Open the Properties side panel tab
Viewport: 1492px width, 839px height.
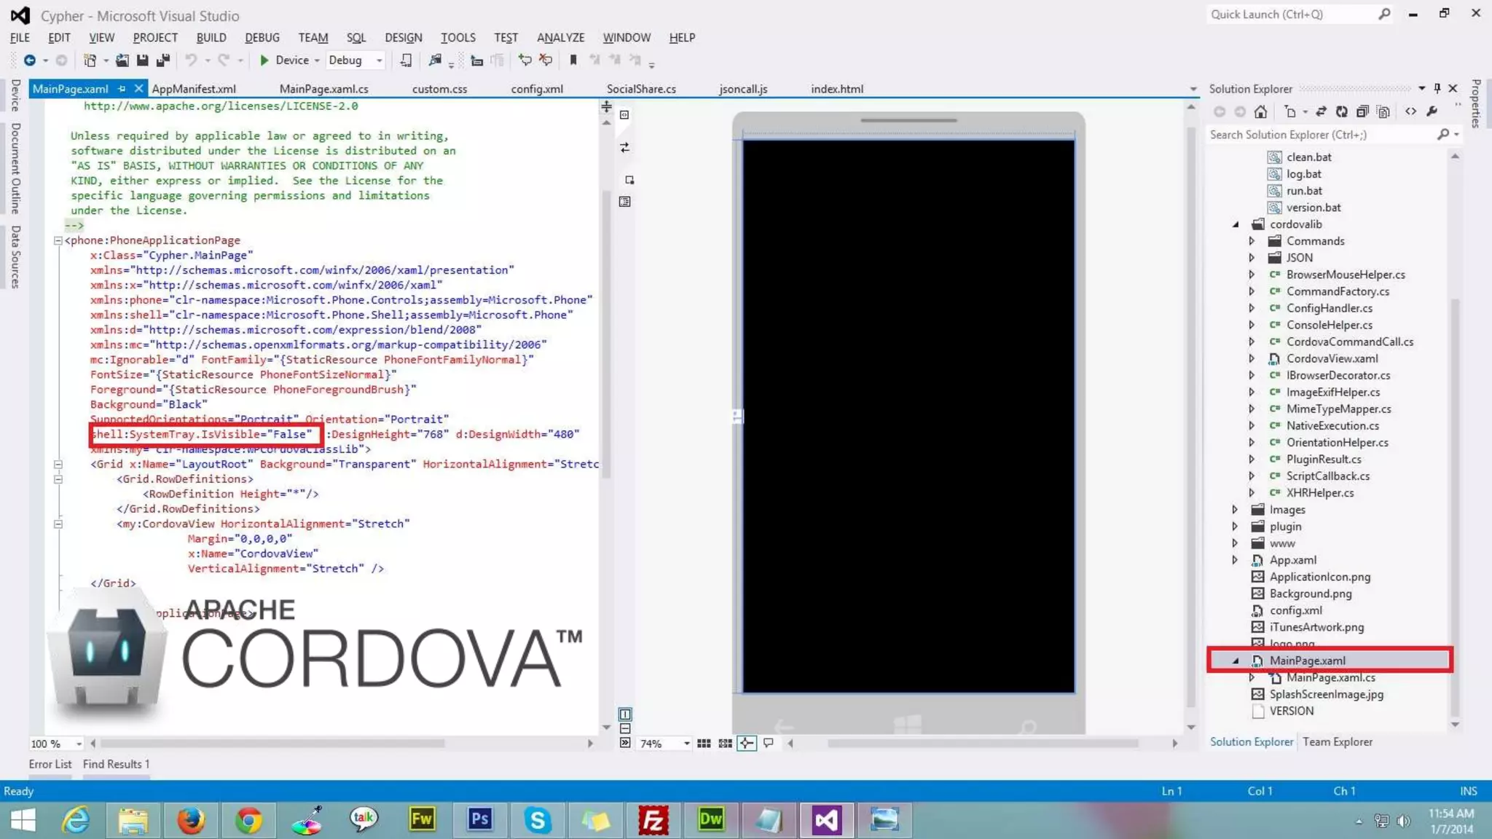click(1476, 103)
